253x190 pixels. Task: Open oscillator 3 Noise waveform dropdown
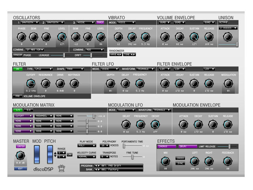pyautogui.click(x=85, y=23)
